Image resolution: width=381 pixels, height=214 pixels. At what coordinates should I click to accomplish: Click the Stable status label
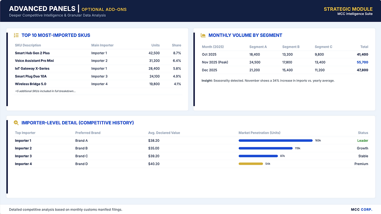[x=363, y=156]
